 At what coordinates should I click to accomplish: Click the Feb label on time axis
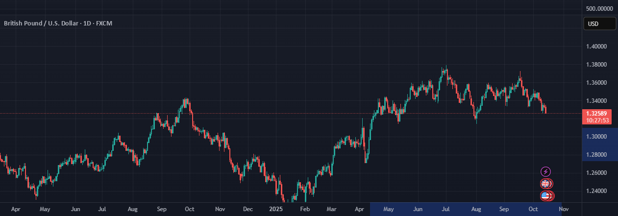pyautogui.click(x=304, y=209)
